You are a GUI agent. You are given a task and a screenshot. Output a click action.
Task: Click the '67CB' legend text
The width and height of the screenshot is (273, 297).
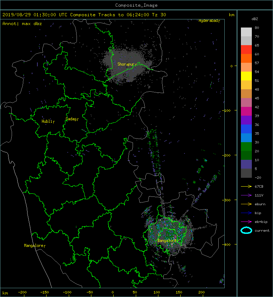coord(259,186)
